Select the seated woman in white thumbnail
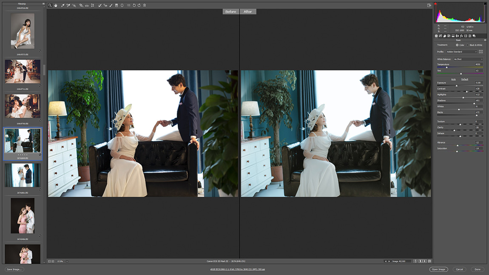The width and height of the screenshot is (489, 275). (x=23, y=31)
